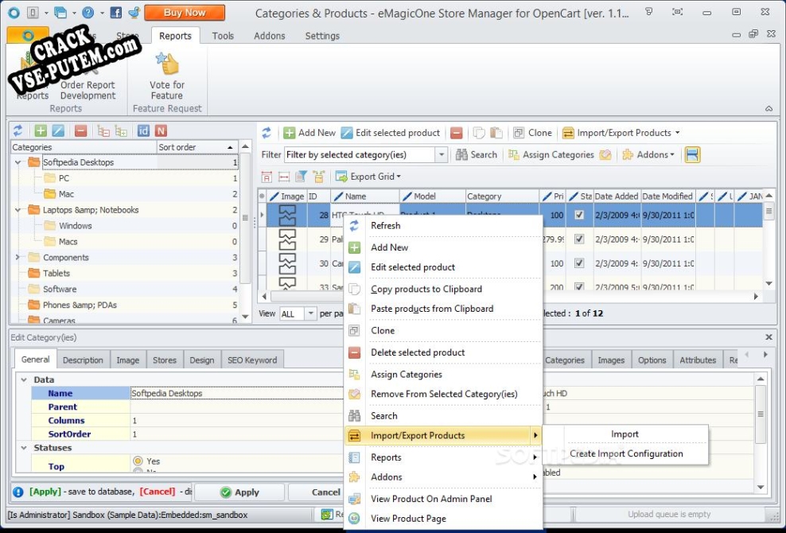Click Clone in products toolbar
The height and width of the screenshot is (533, 786).
click(x=532, y=133)
